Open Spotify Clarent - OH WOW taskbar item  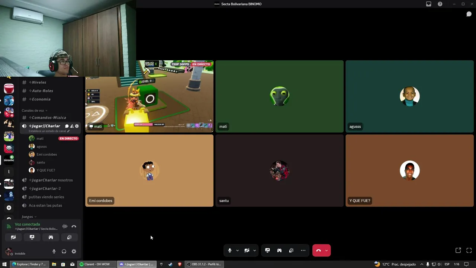pos(96,264)
